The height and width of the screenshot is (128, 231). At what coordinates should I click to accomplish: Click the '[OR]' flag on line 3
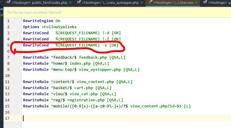[x=116, y=33]
